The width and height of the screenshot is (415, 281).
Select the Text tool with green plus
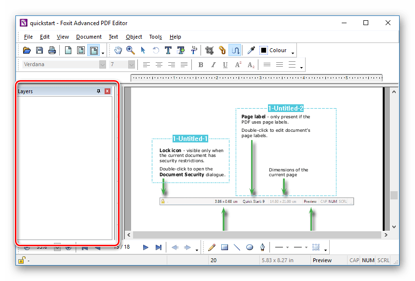click(x=181, y=50)
